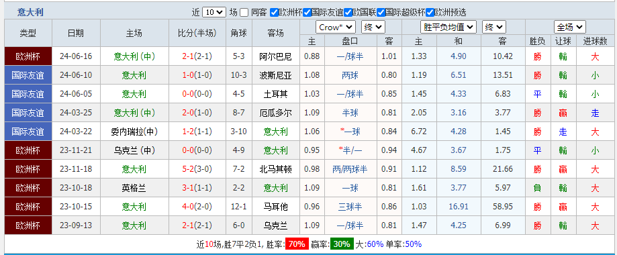This screenshot has width=617, height=255.
Task: Open 乌克兰 (中) home team link
Action: point(134,150)
